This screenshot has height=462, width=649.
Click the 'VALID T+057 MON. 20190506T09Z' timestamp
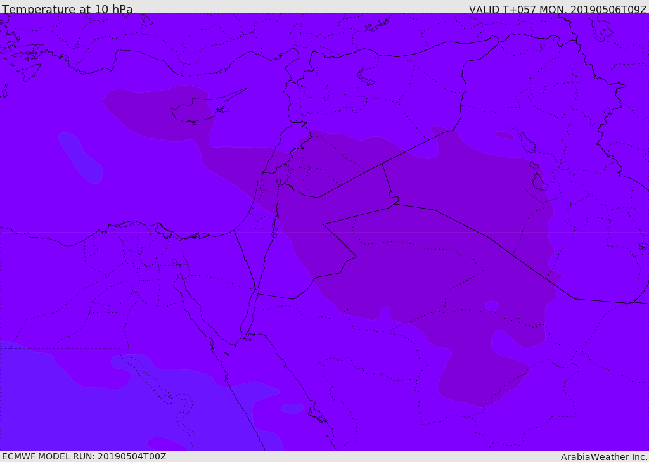[558, 10]
